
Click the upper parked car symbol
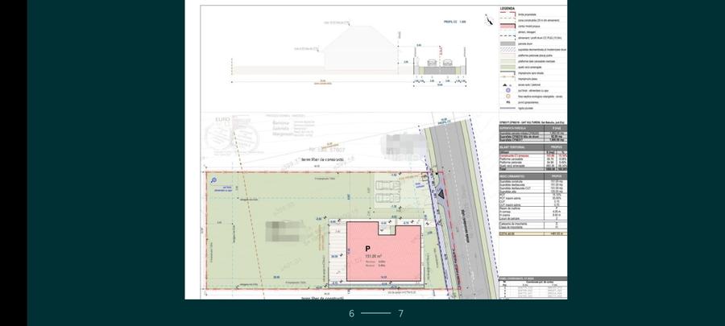388,185
